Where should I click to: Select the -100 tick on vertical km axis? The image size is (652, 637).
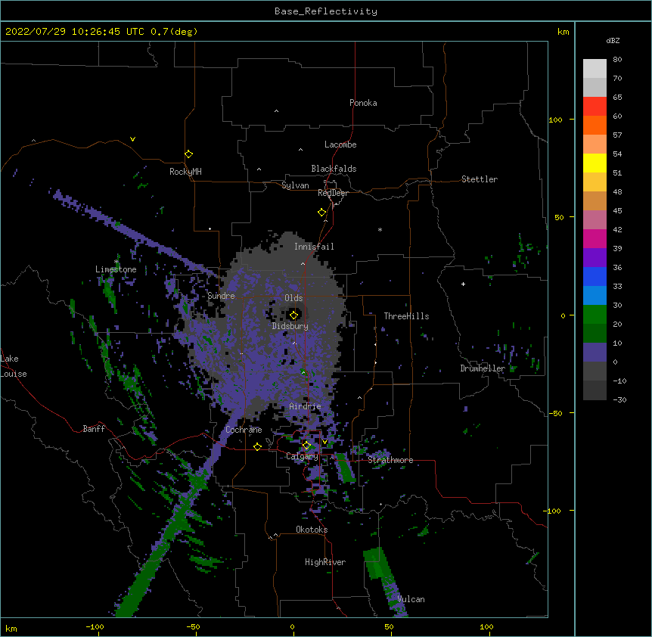point(552,511)
